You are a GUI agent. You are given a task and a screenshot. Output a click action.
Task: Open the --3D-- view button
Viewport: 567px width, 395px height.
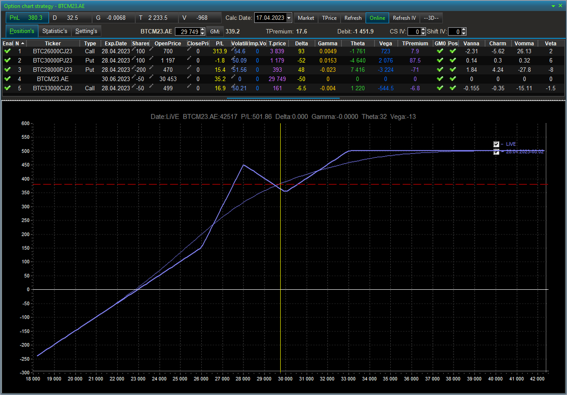(x=431, y=18)
